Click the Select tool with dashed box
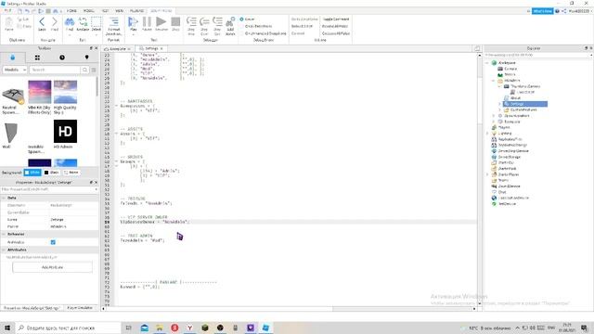The width and height of the screenshot is (594, 334). (x=97, y=22)
